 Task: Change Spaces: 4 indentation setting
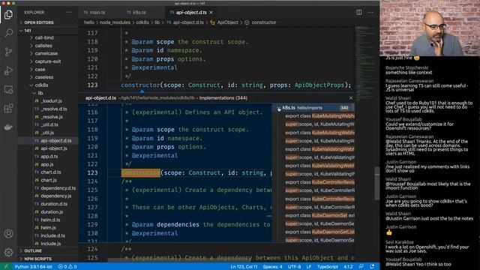coord(273,267)
